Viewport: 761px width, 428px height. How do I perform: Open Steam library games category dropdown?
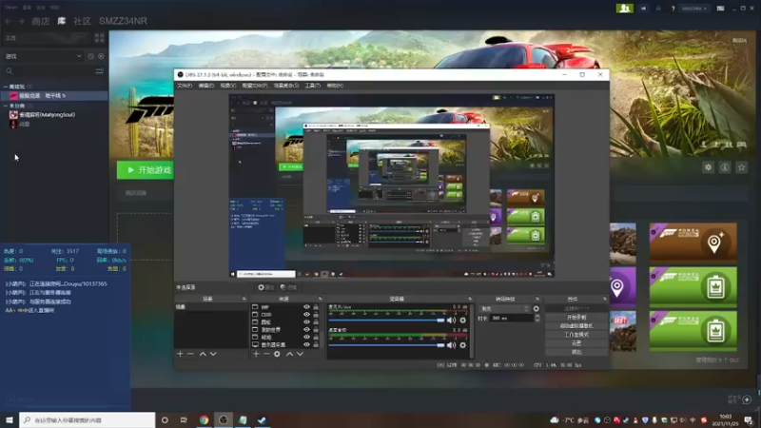(43, 56)
